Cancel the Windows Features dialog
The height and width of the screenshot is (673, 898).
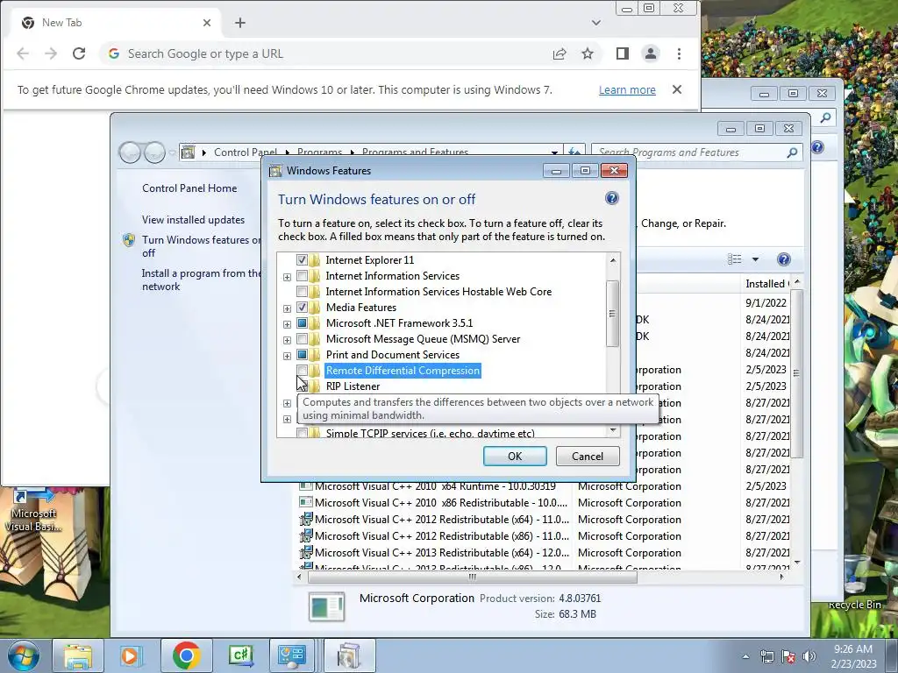pyautogui.click(x=587, y=456)
